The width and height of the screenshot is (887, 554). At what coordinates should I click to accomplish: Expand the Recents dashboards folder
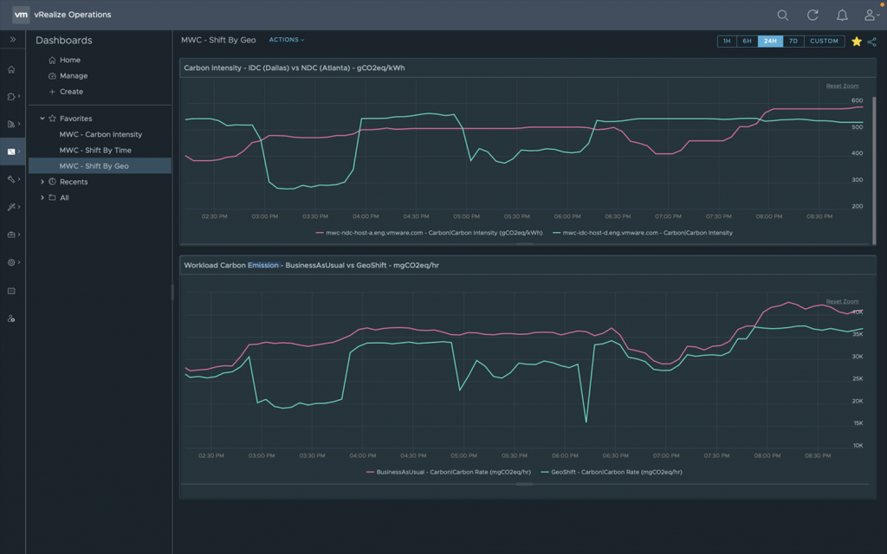42,182
